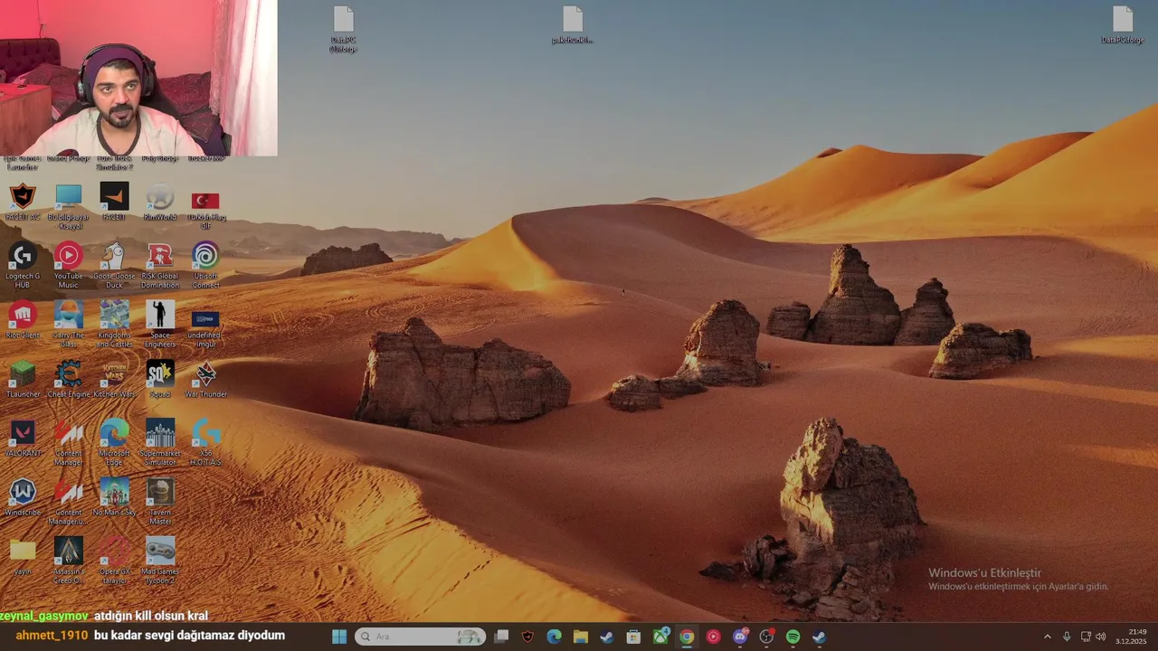1158x651 pixels.
Task: Open the TLauncher Minecraft block icon
Action: point(23,379)
